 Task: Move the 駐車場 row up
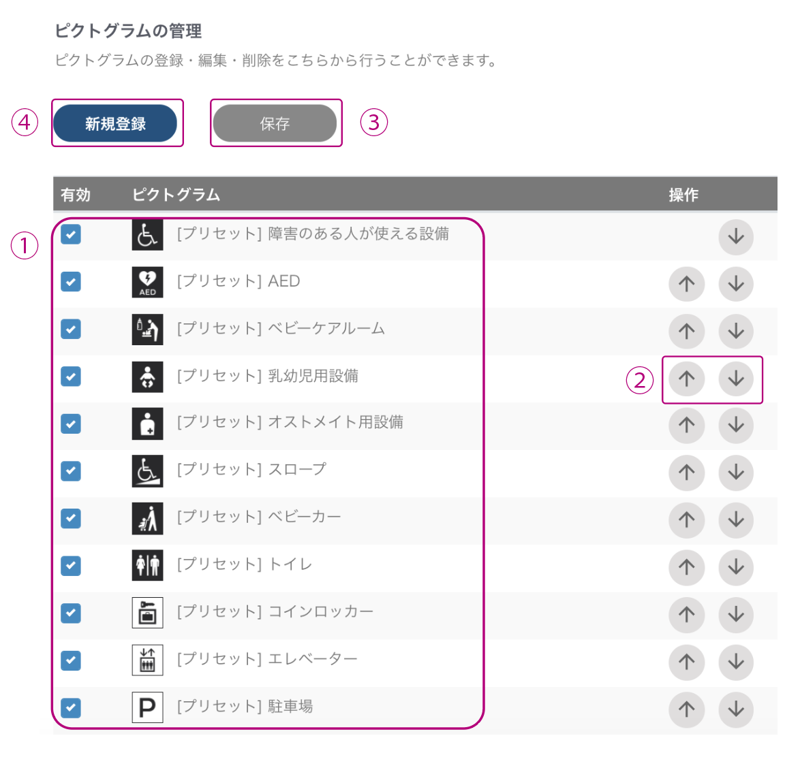pyautogui.click(x=686, y=709)
